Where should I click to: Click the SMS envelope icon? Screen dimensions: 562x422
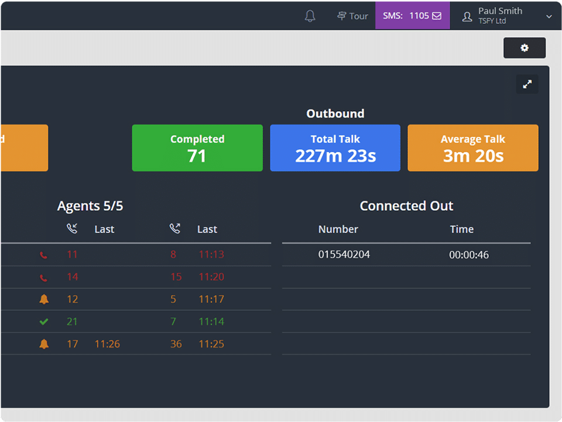[x=437, y=16]
